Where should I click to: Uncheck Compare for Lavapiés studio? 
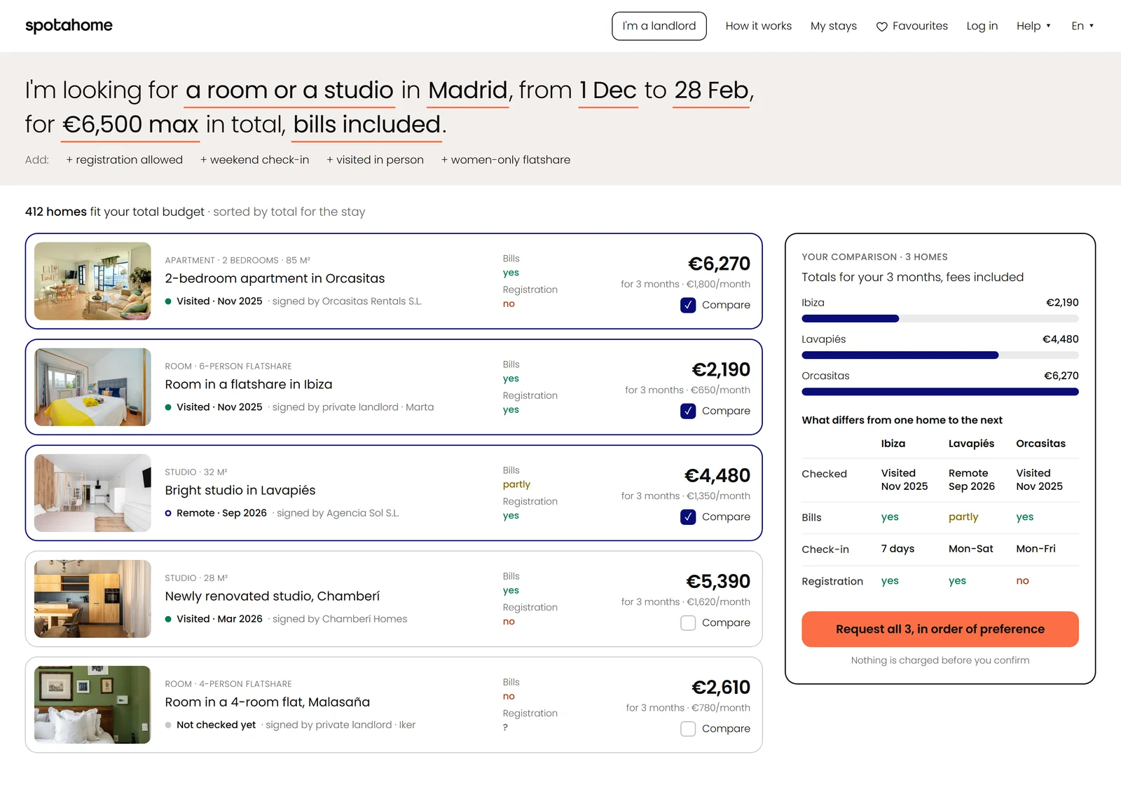[x=688, y=517]
